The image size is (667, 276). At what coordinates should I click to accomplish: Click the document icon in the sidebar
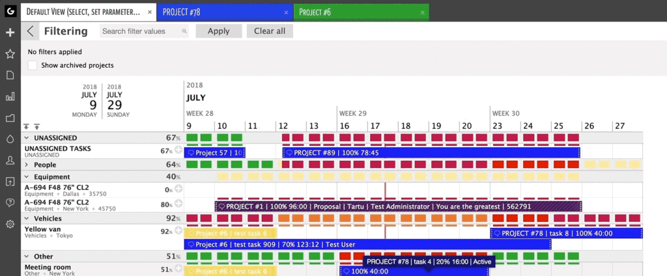pos(10,76)
